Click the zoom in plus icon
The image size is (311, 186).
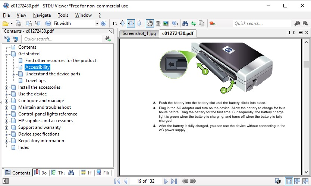click(x=104, y=23)
